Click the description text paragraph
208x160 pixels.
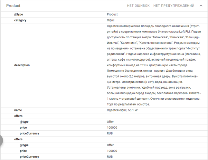click(x=154, y=65)
